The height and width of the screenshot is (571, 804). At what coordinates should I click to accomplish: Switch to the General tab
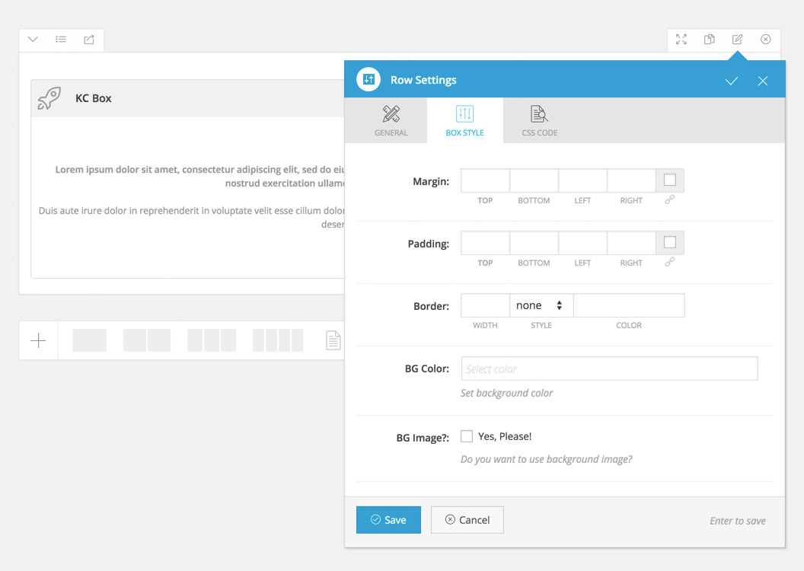[391, 120]
